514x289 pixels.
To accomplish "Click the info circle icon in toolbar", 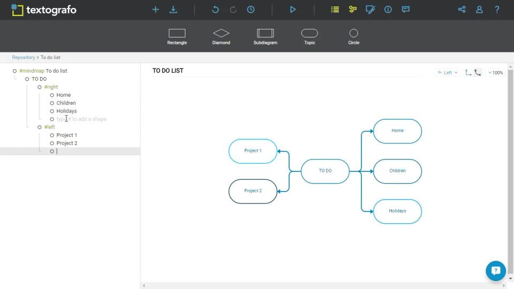I will (388, 10).
